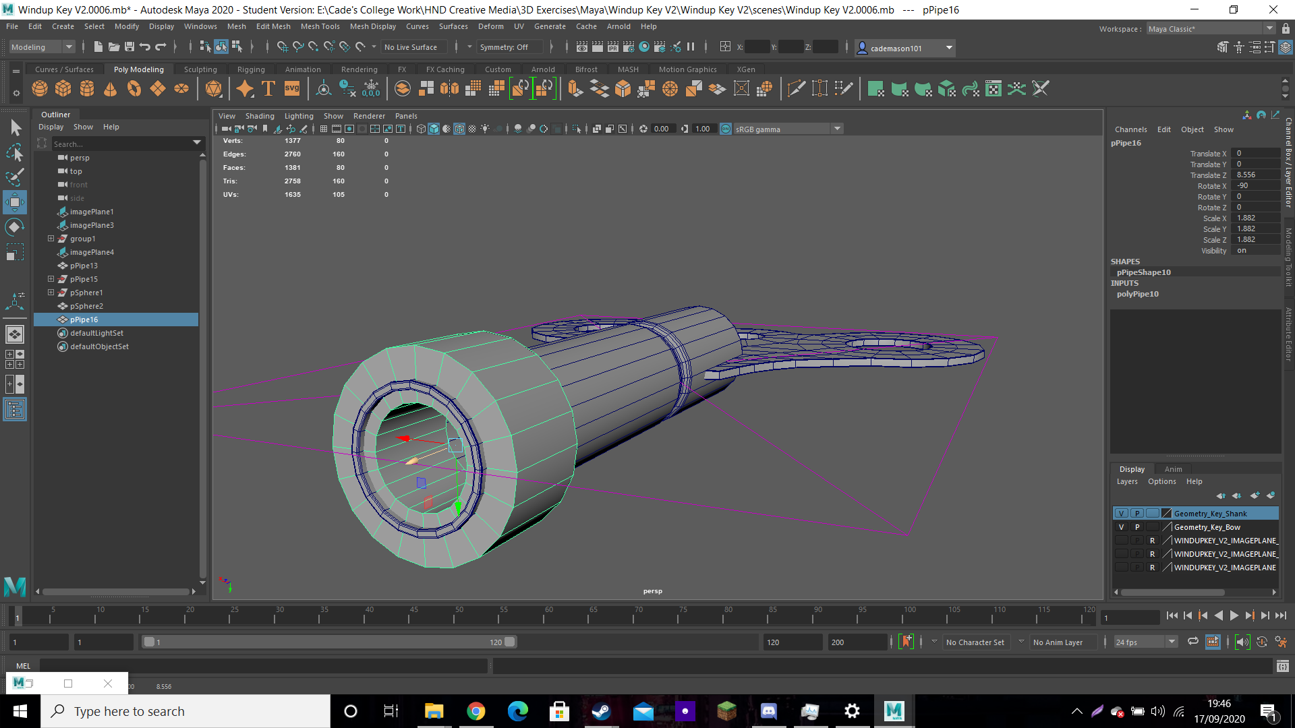The width and height of the screenshot is (1295, 728).
Task: Click the Polygon Type text tool
Action: [268, 88]
